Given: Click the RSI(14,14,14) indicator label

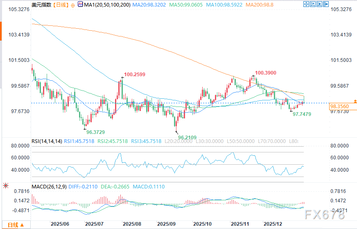Looking at the screenshot, I should pos(47,141).
